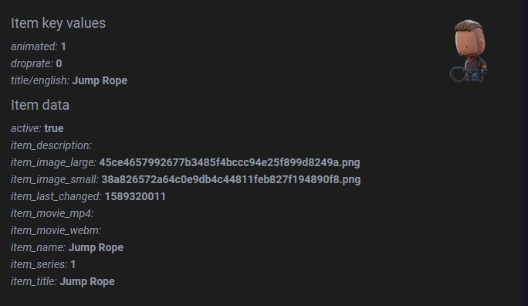
Task: Click the Jump Rope character image
Action: tap(469, 51)
